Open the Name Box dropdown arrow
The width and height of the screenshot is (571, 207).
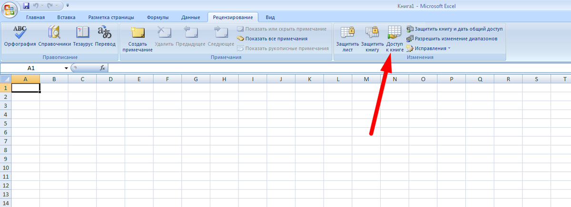point(66,68)
